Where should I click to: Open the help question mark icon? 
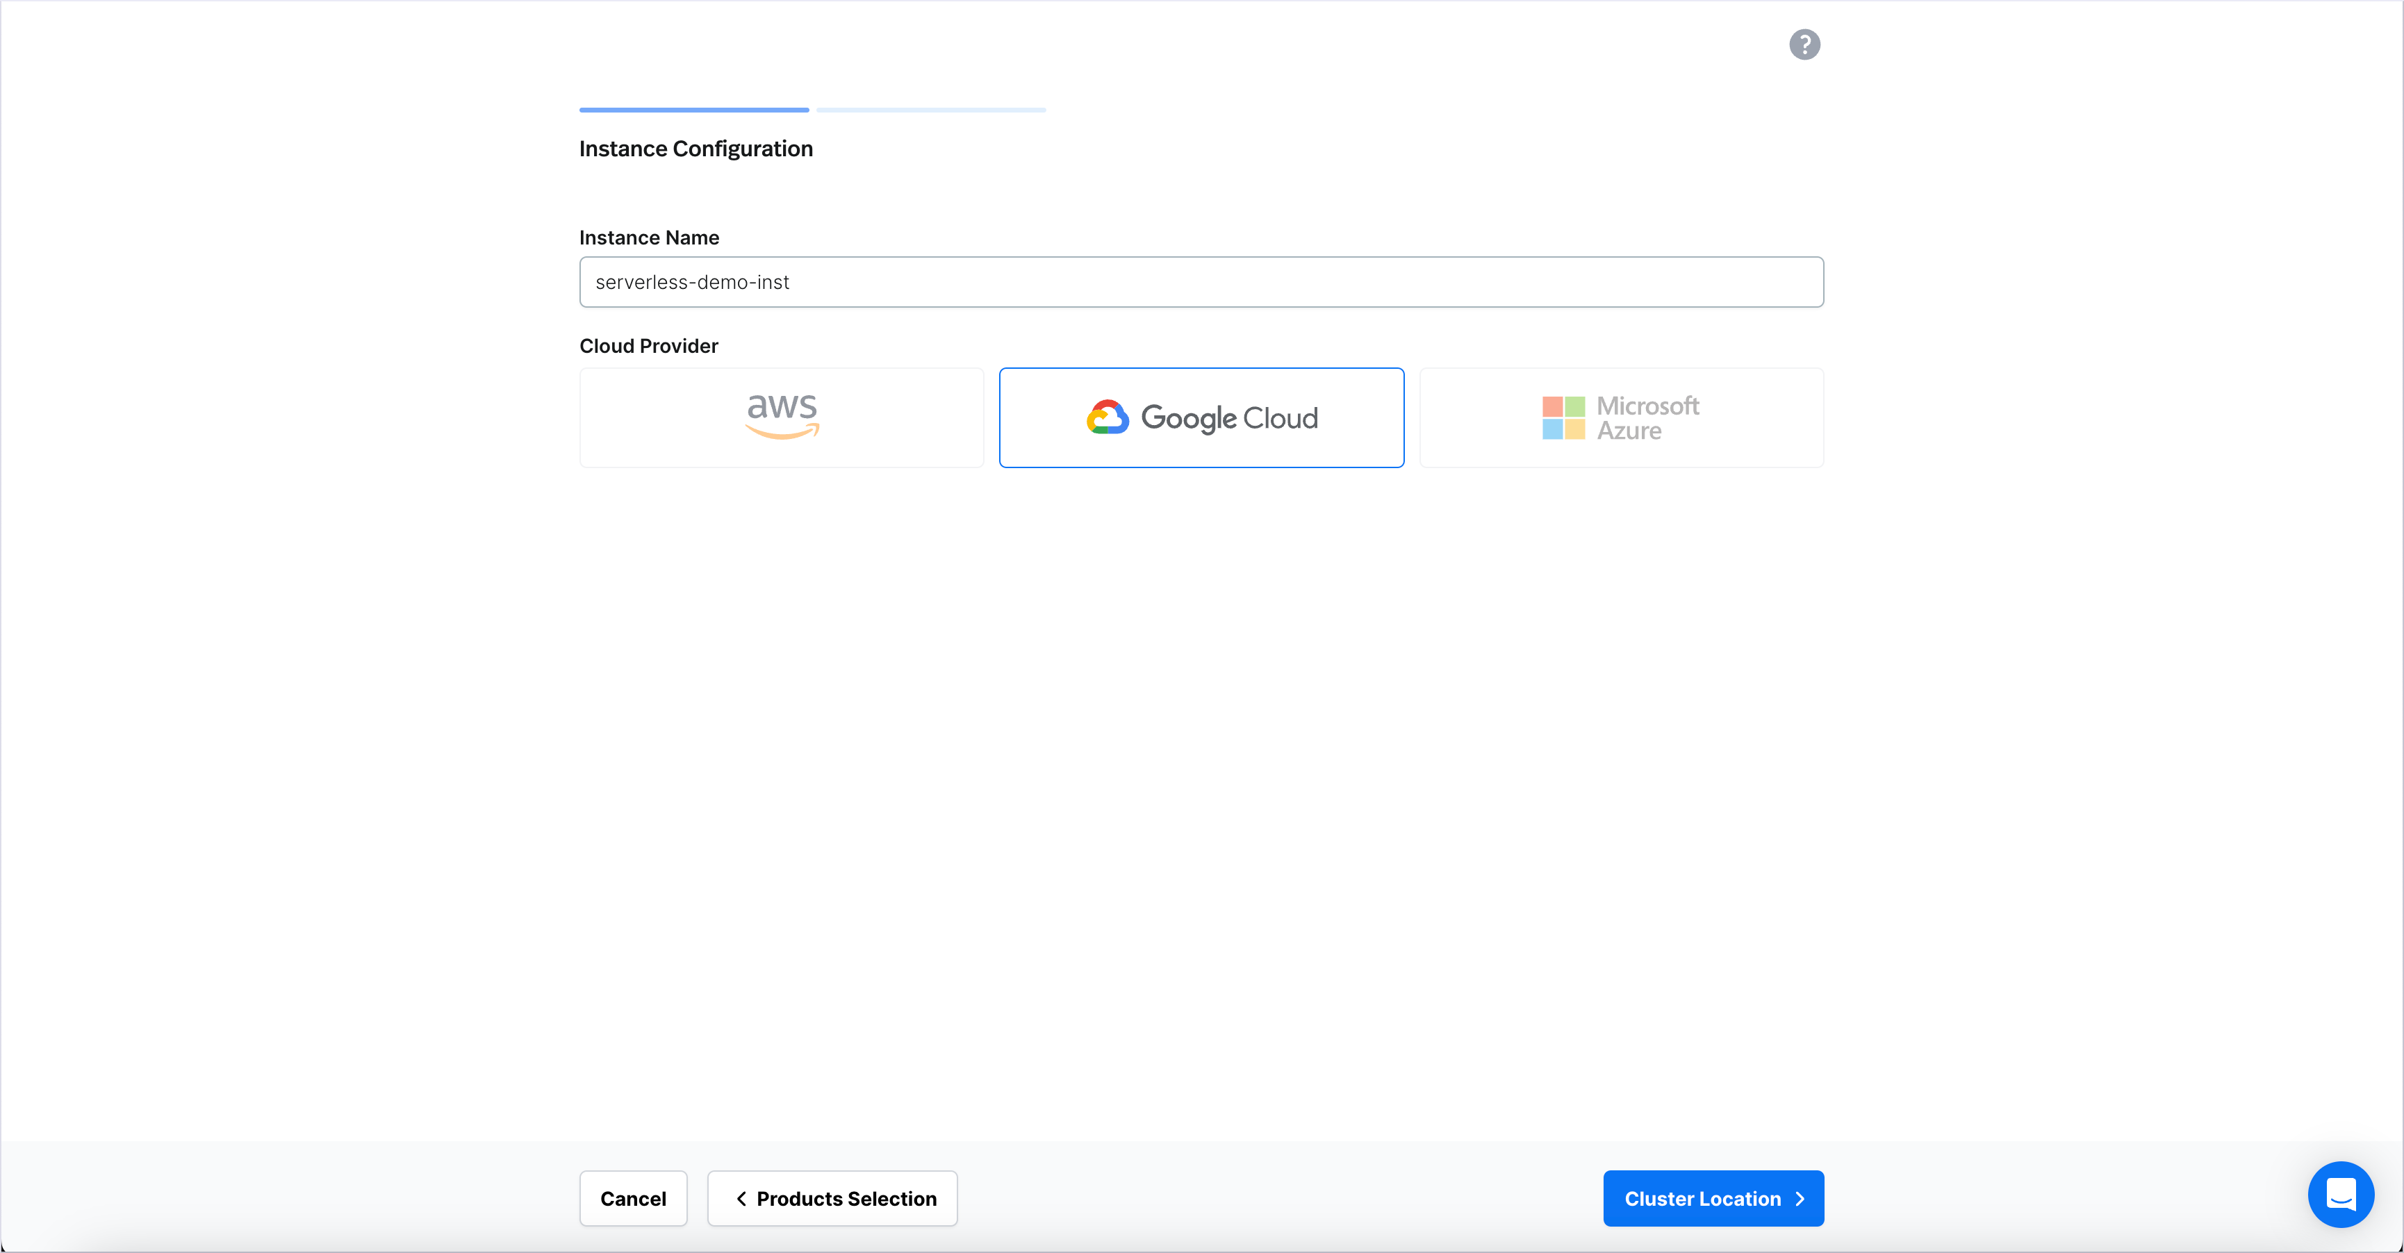[x=1804, y=44]
